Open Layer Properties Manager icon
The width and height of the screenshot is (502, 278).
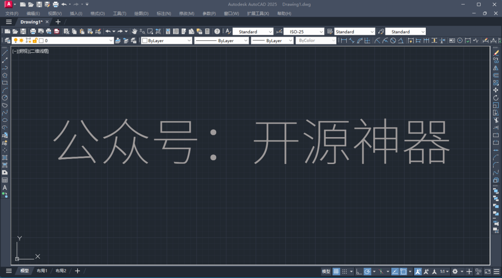[x=7, y=40]
